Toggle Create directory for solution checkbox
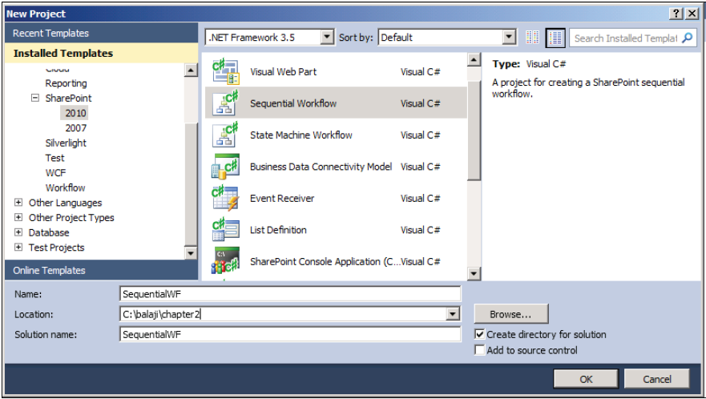The width and height of the screenshot is (706, 399). tap(480, 334)
